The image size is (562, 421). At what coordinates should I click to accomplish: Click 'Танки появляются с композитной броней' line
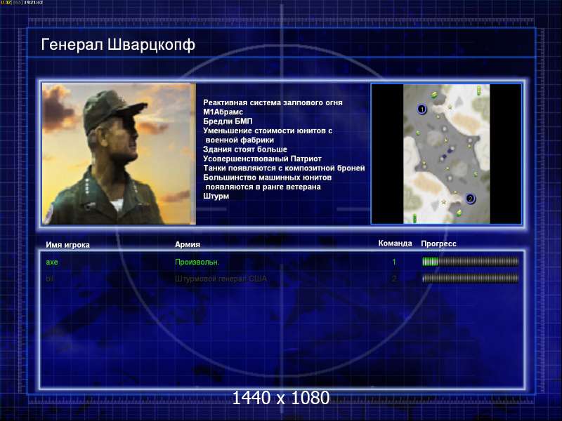coord(284,168)
